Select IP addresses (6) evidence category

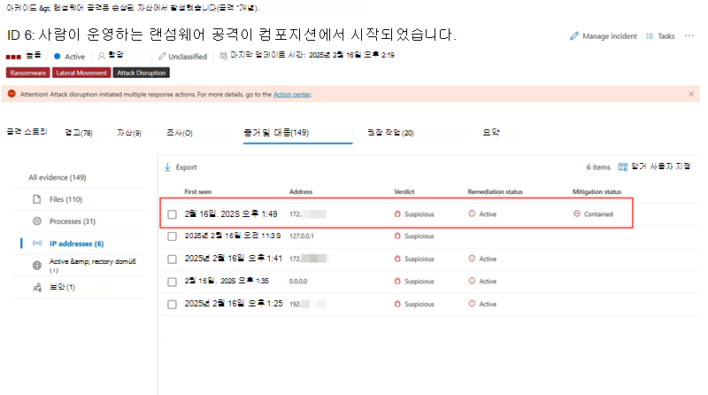[77, 244]
